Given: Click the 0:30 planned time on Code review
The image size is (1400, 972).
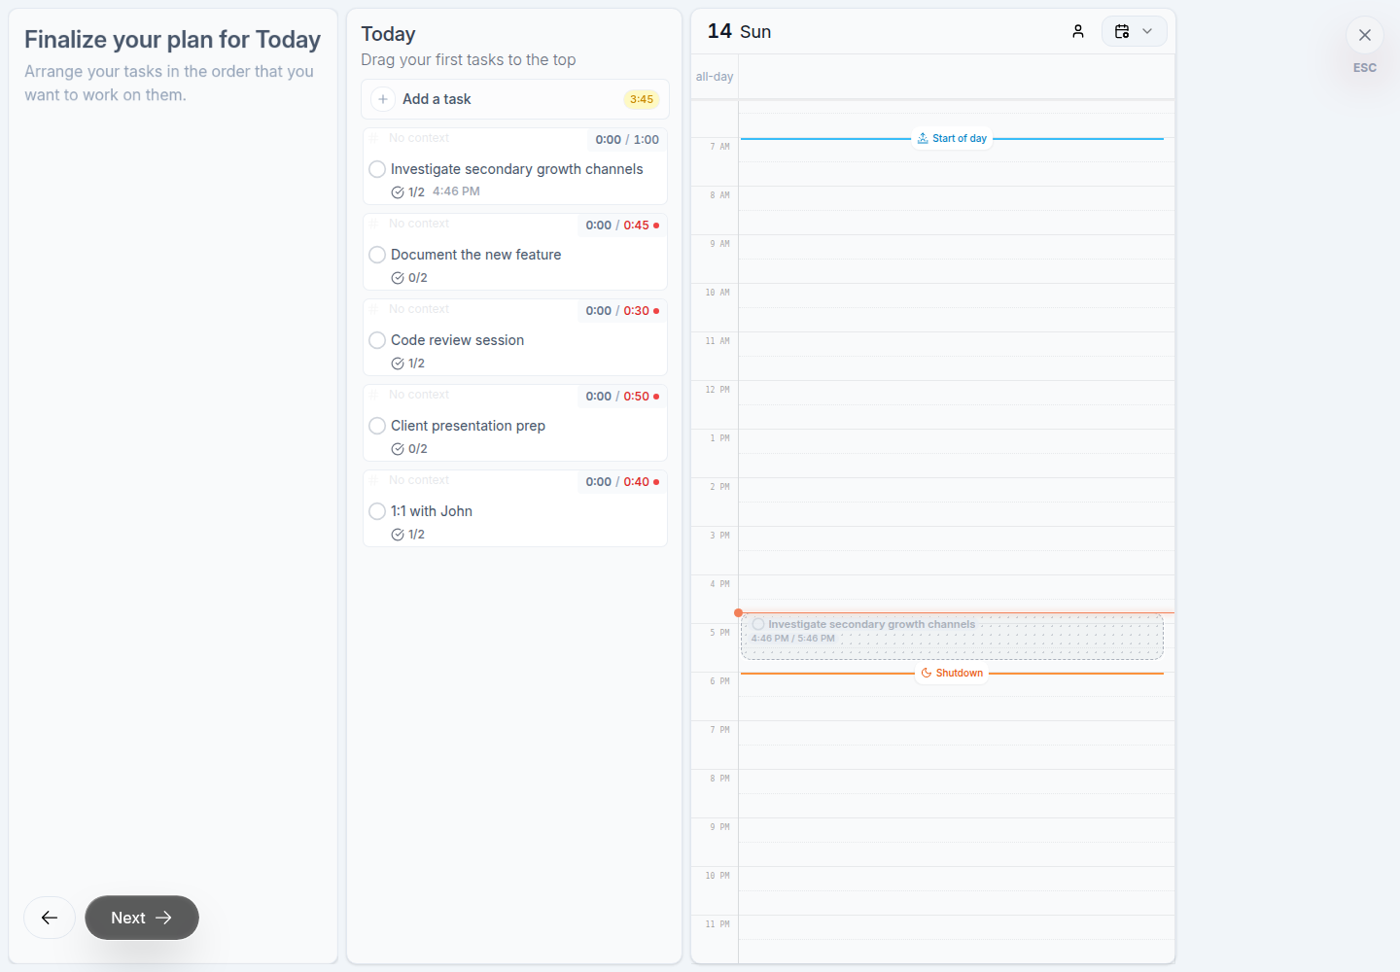Looking at the screenshot, I should click(x=637, y=311).
